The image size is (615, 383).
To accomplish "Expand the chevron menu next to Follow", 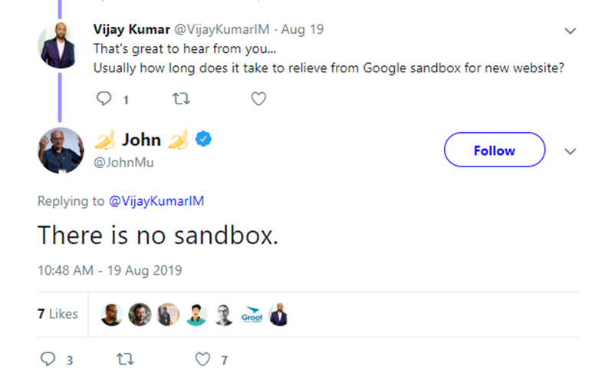I will (x=570, y=151).
